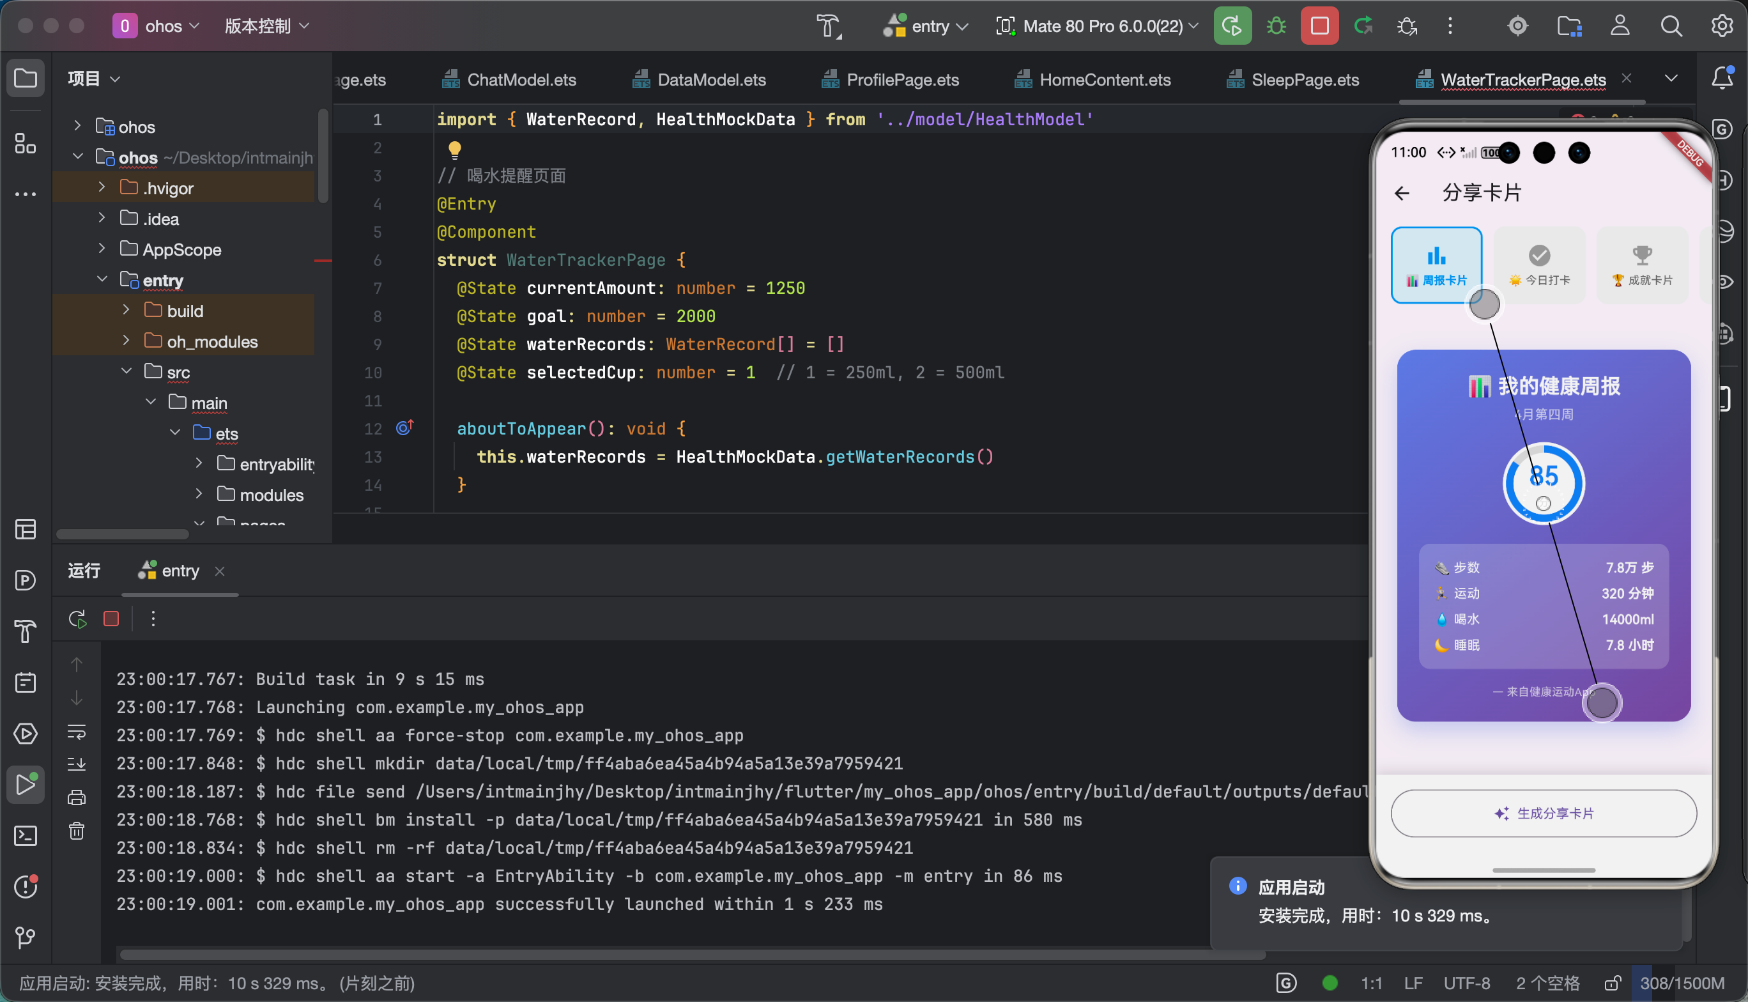Select the 周报卡片 card option
This screenshot has width=1748, height=1002.
tap(1436, 265)
